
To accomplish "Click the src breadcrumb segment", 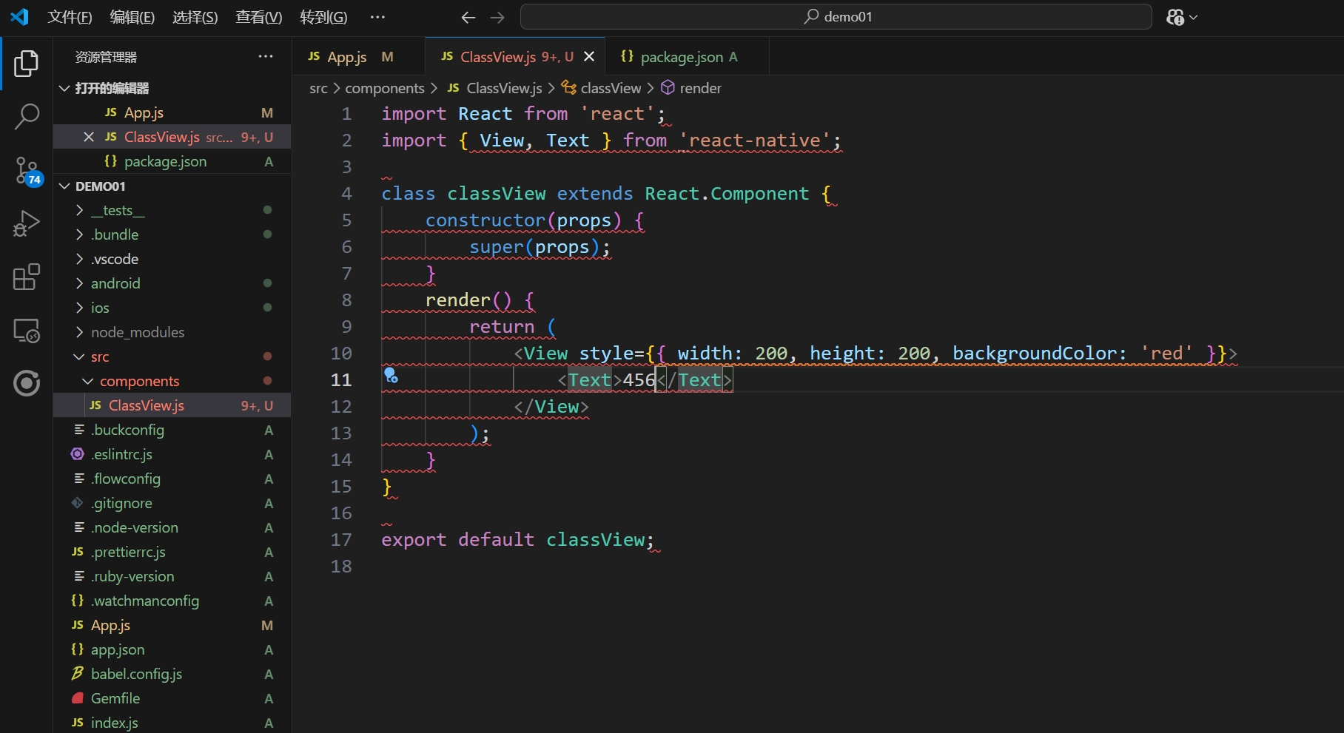I will pos(318,88).
